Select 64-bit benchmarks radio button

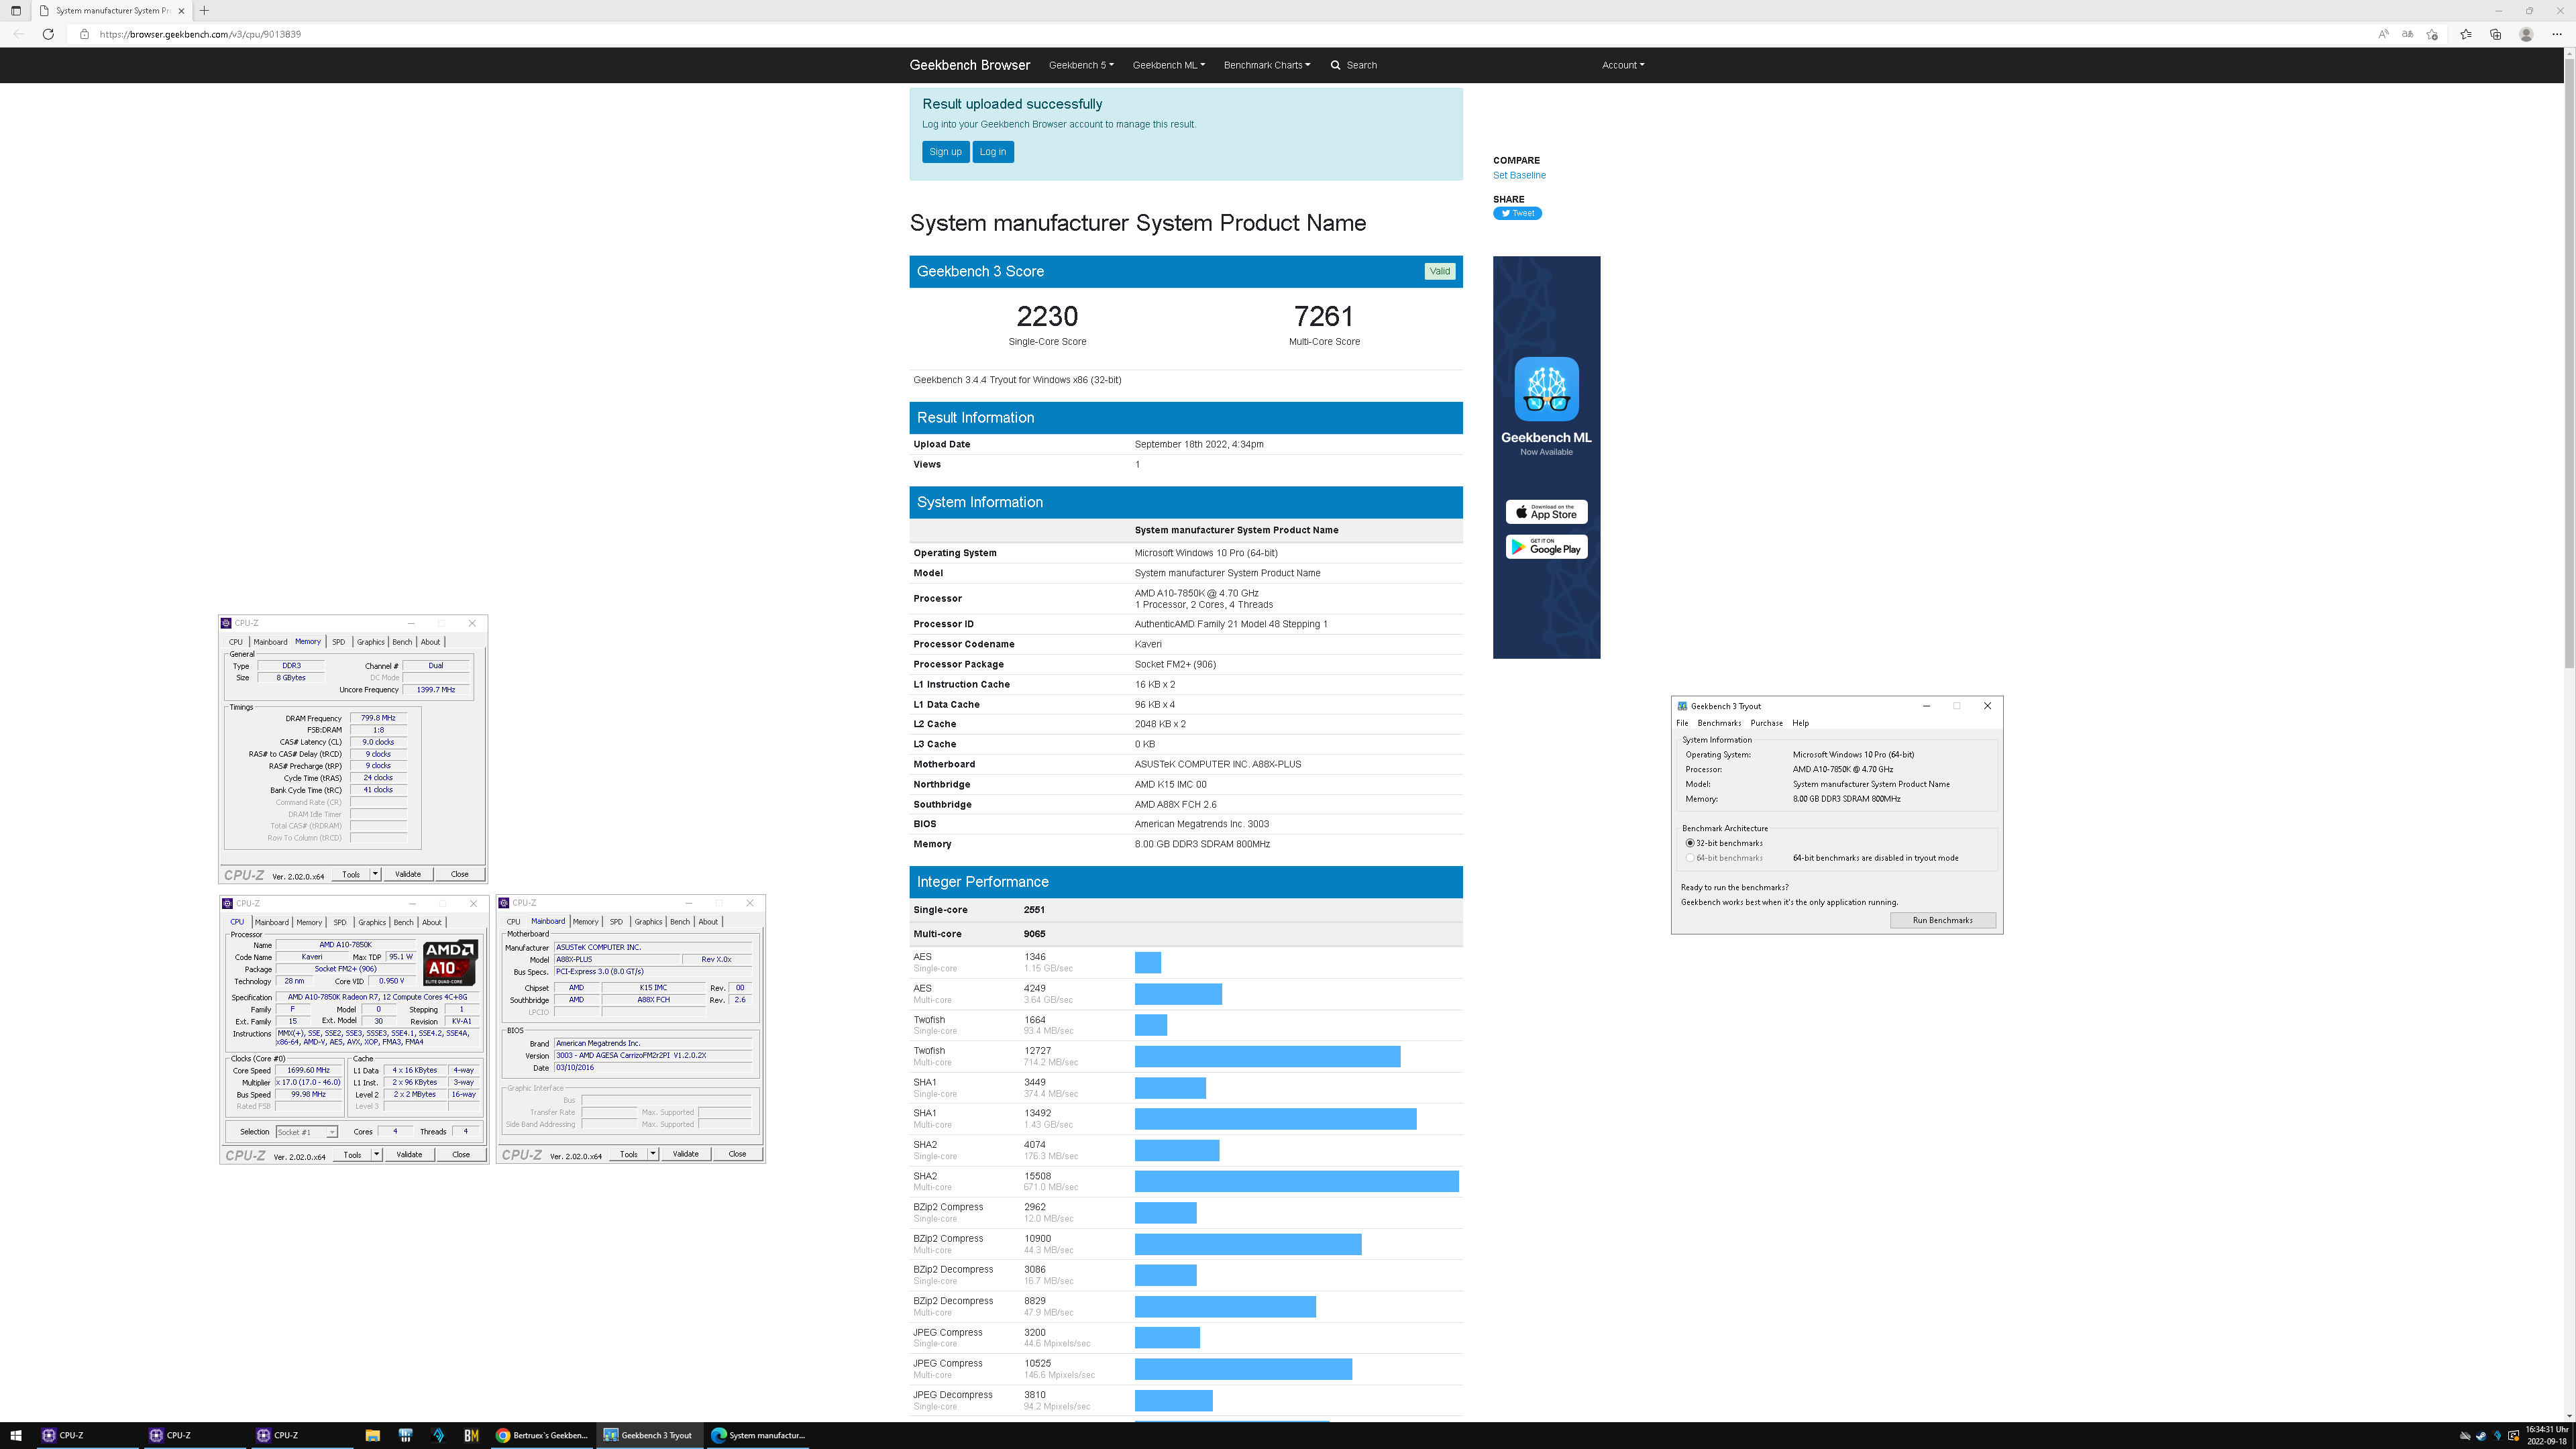pos(1690,858)
